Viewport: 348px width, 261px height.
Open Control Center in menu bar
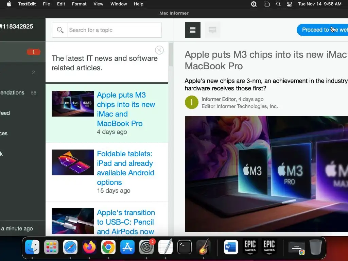click(290, 4)
